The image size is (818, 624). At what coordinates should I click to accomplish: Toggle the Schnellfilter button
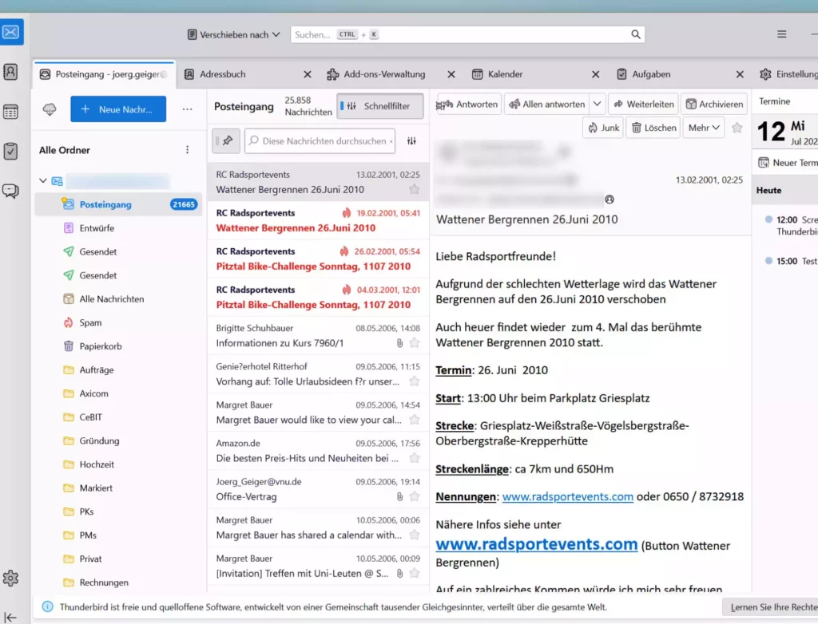point(380,106)
